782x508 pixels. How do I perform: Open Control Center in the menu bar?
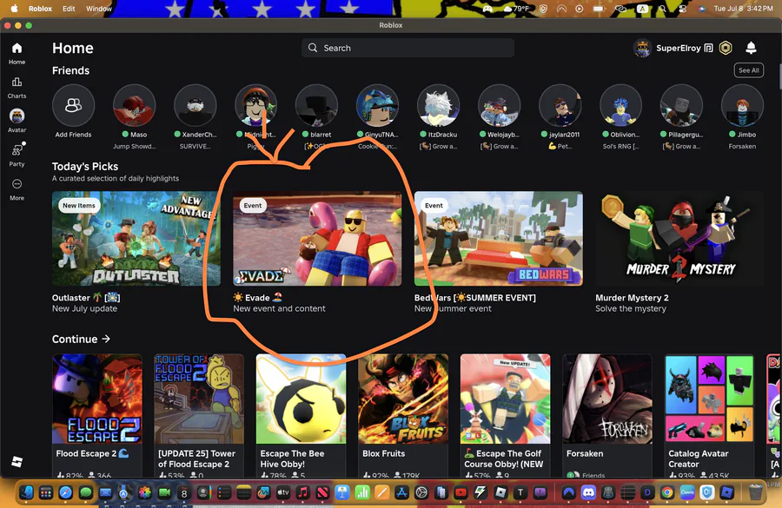tap(682, 9)
